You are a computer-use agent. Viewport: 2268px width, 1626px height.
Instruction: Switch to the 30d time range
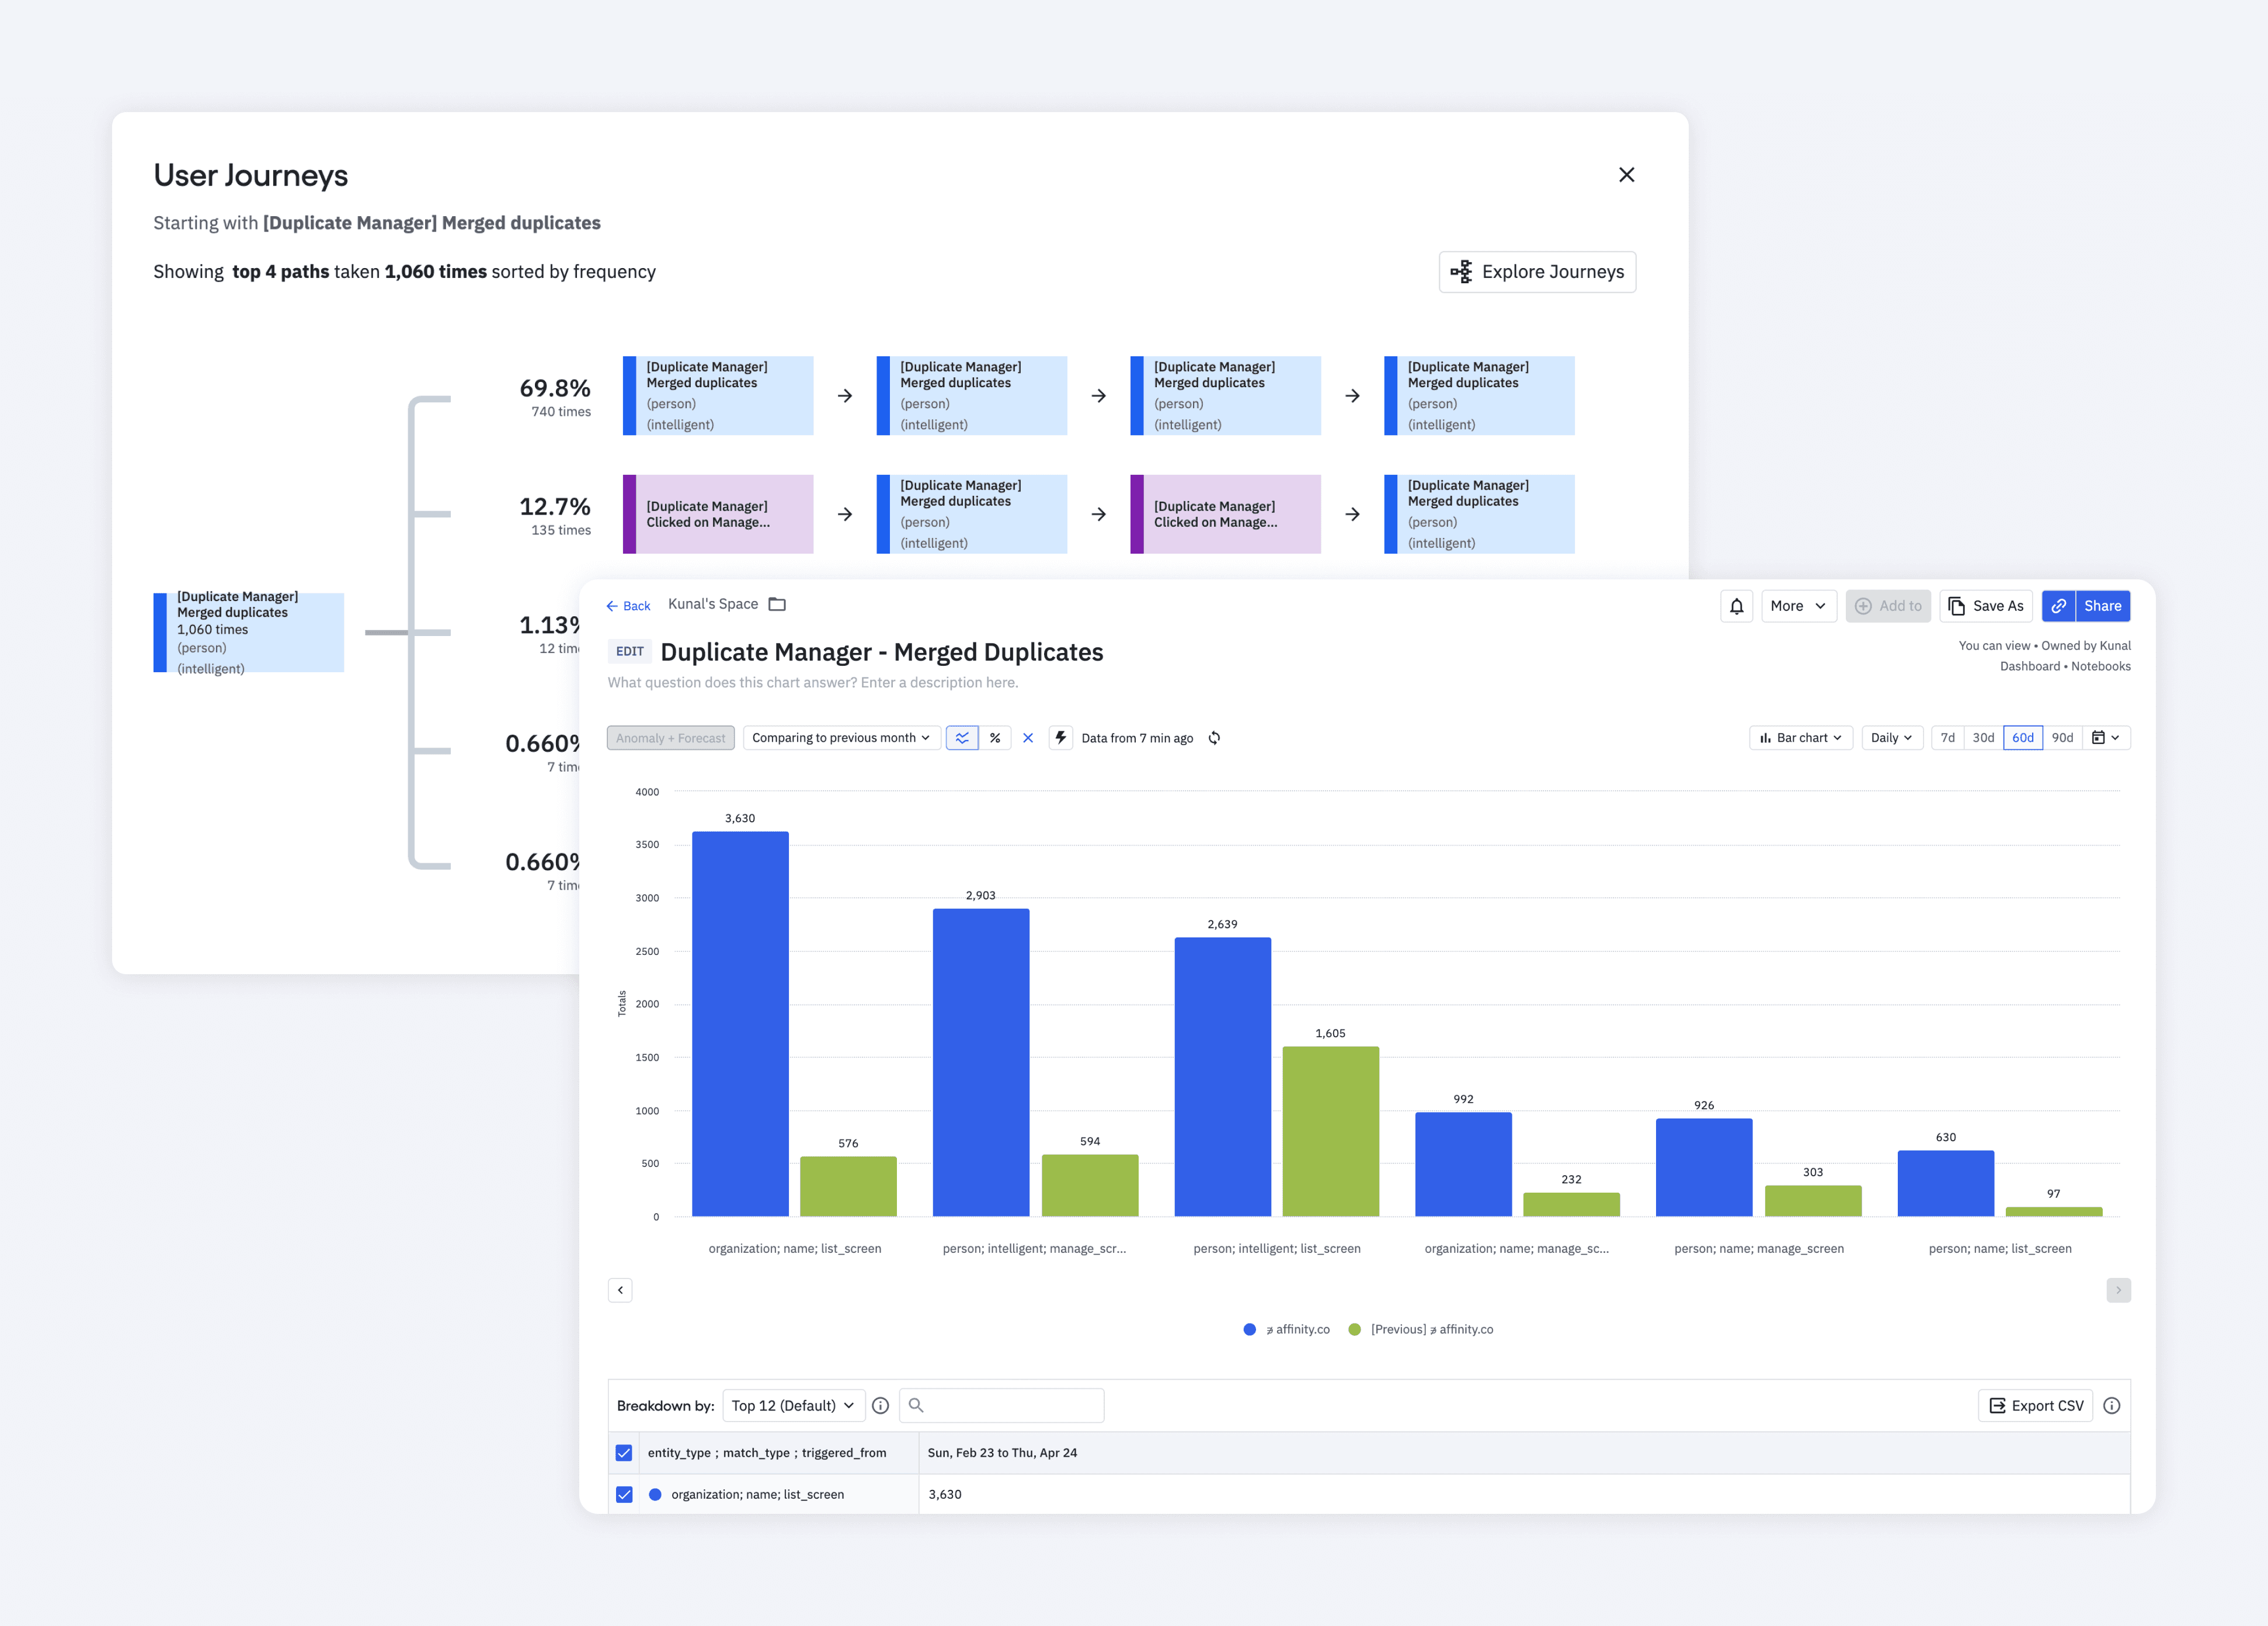click(1983, 738)
